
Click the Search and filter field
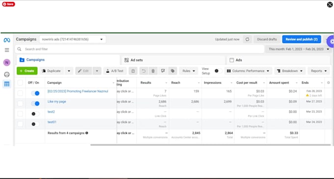point(139,49)
